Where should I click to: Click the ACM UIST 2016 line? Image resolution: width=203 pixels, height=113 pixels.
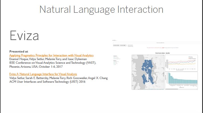(47, 82)
